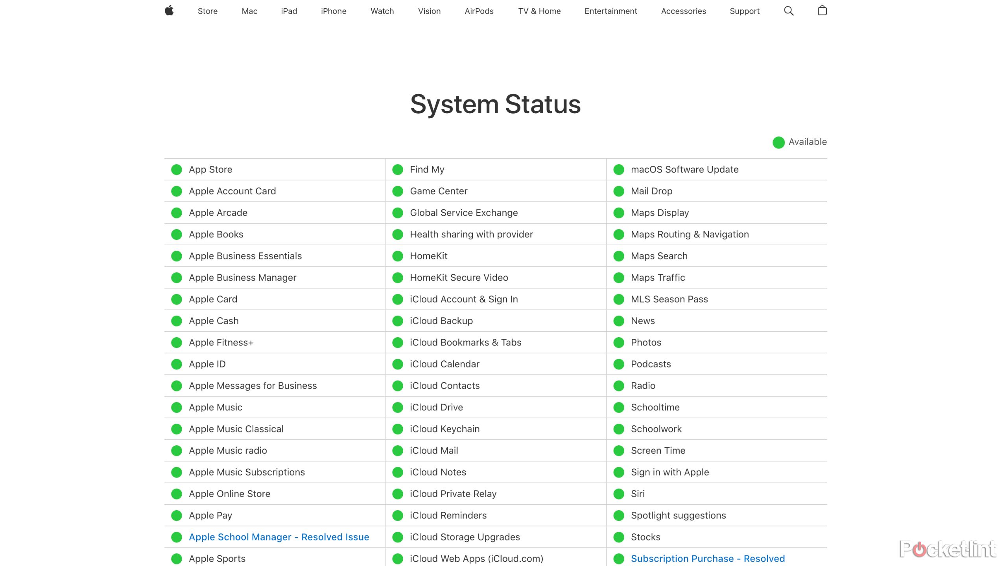1007x566 pixels.
Task: Select Apple Business Essentials entry
Action: 275,256
